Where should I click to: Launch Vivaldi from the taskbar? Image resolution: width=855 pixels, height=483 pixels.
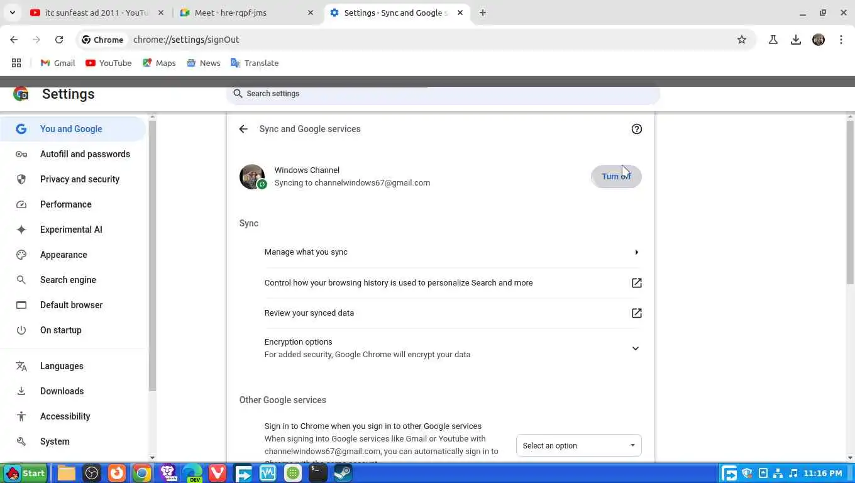(218, 473)
